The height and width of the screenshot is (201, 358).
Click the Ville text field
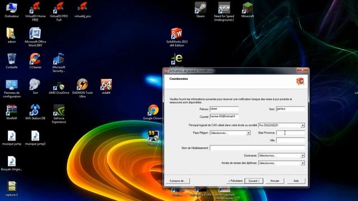[x=290, y=140]
